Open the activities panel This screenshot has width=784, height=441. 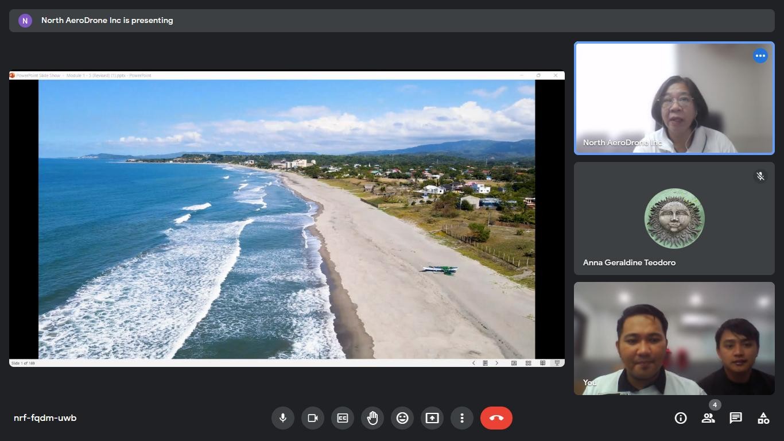click(x=763, y=418)
